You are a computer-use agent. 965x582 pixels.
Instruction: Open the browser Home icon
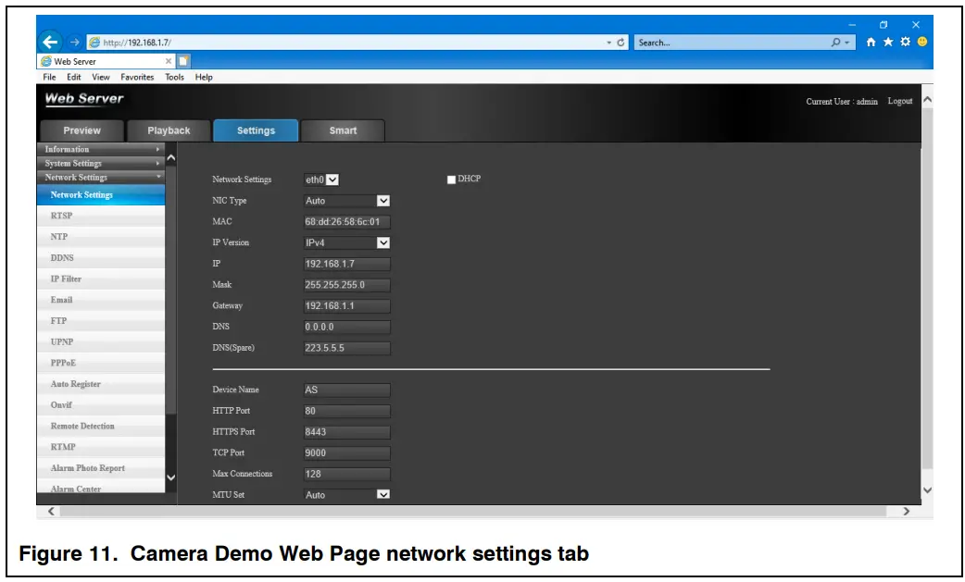871,42
